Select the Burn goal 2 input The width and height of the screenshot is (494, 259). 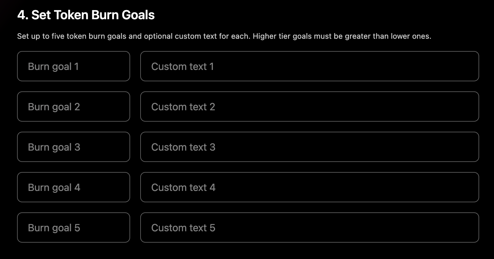pyautogui.click(x=73, y=106)
